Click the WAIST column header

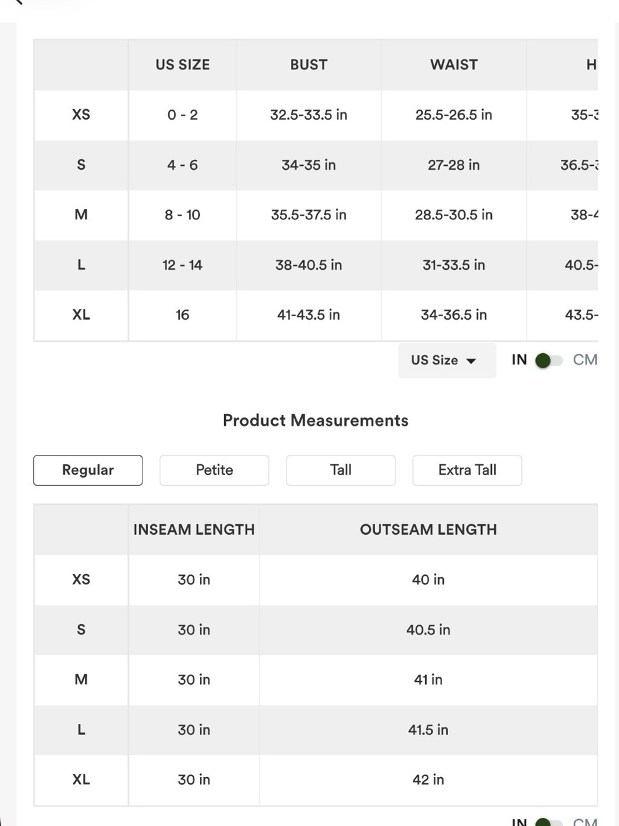click(454, 65)
